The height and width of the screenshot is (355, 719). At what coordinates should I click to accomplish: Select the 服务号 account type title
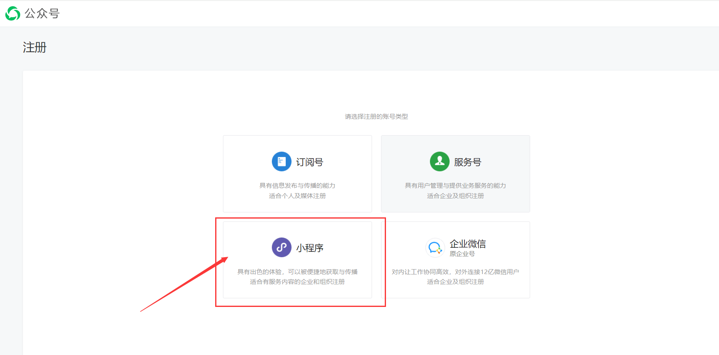(468, 162)
